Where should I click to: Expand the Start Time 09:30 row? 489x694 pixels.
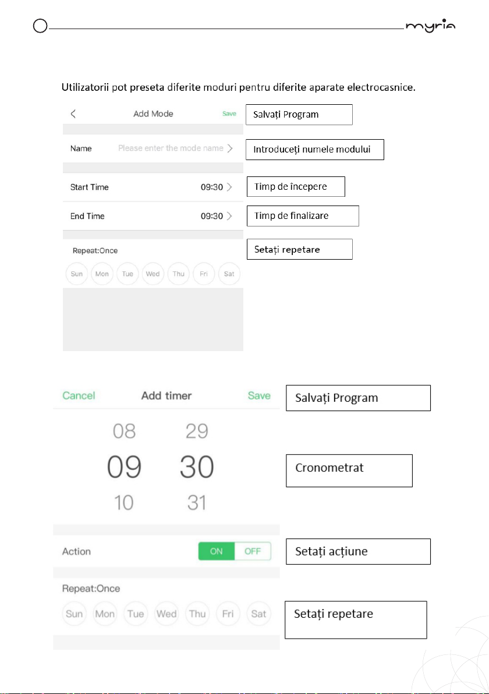tap(153, 187)
